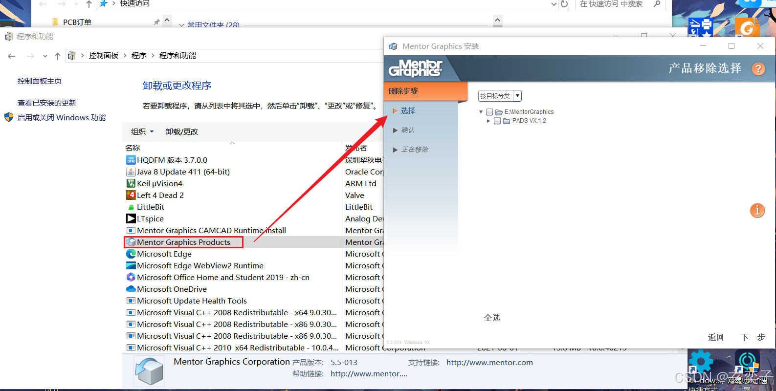Click 返回 in the installer
Viewport: 776px width, 391px height.
tap(716, 337)
